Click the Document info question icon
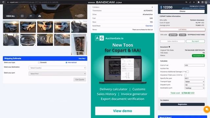This screenshot has width=210, height=118. click(x=169, y=47)
